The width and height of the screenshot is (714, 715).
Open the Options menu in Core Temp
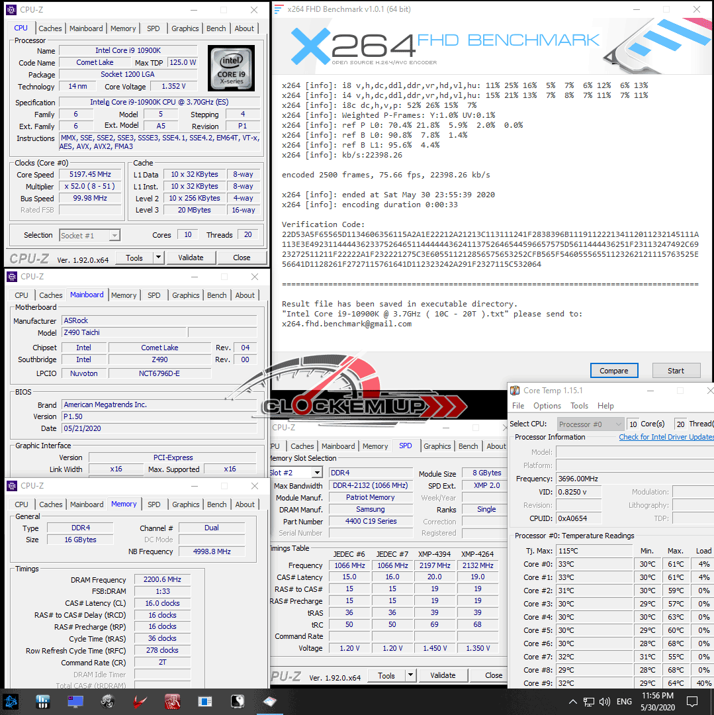coord(547,406)
